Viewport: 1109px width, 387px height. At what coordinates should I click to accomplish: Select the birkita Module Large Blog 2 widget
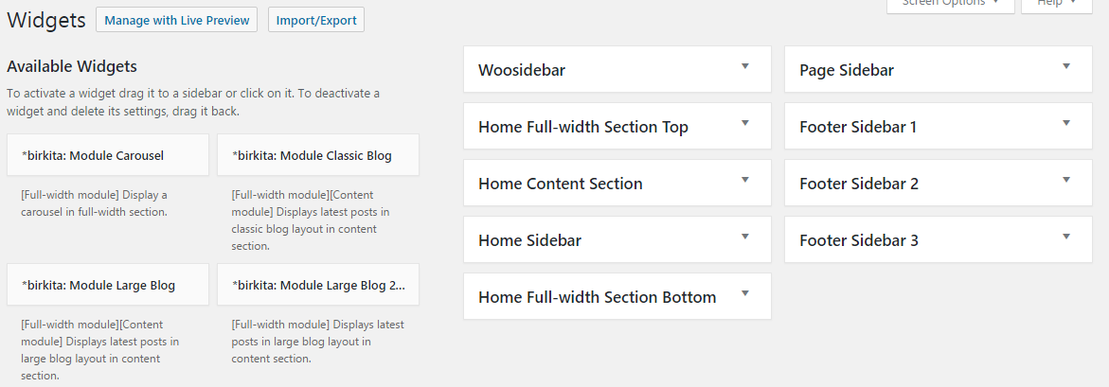[318, 285]
